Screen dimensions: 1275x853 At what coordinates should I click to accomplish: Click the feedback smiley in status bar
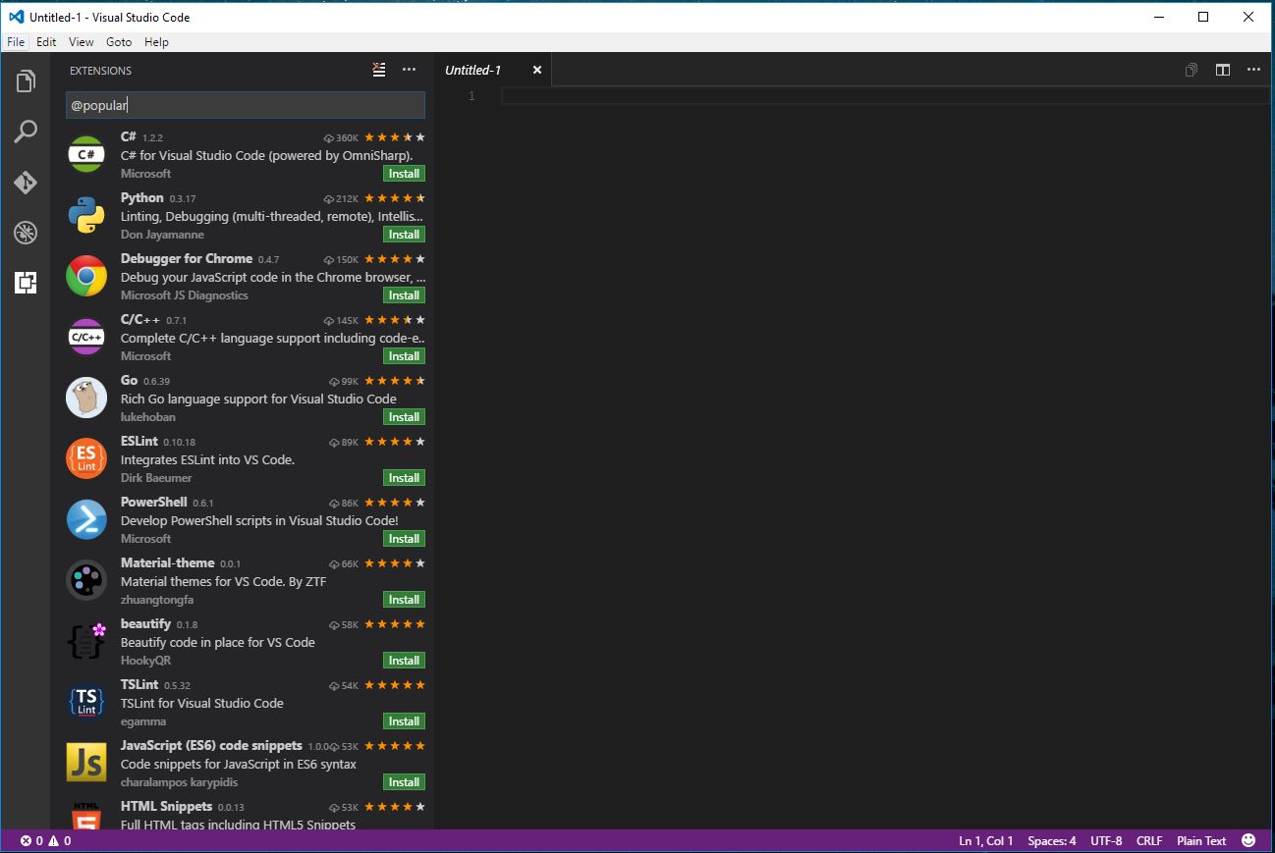[x=1248, y=840]
